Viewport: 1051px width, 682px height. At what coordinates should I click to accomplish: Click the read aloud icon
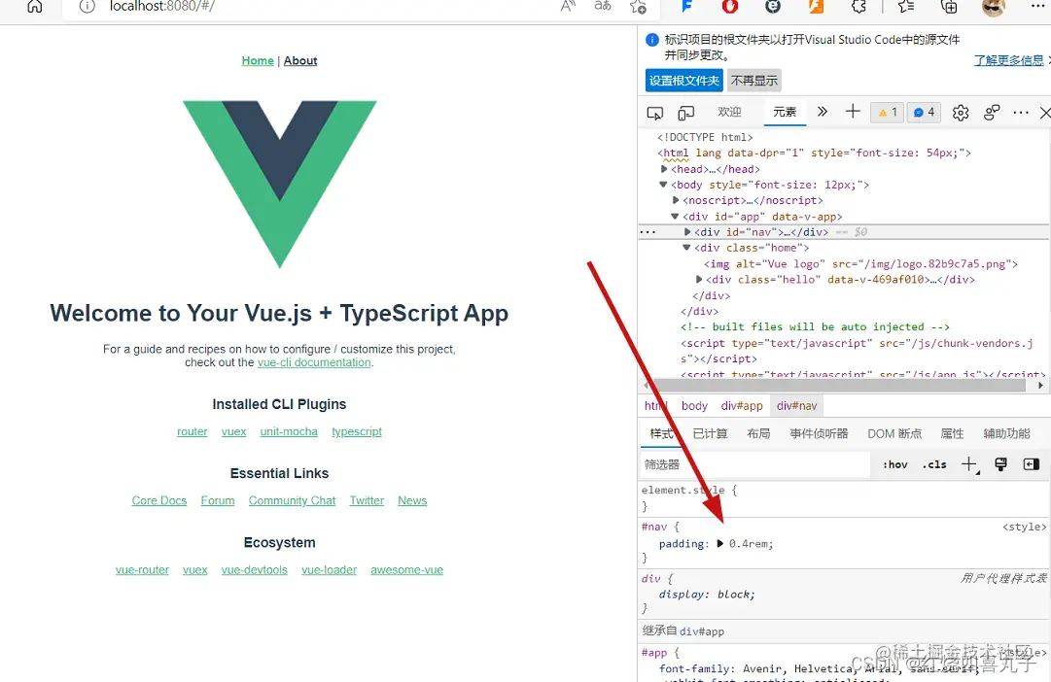[x=568, y=7]
